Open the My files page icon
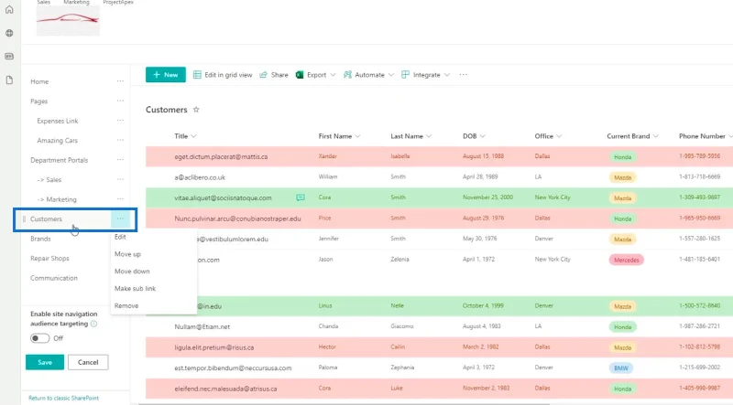The image size is (733, 405). pyautogui.click(x=9, y=80)
